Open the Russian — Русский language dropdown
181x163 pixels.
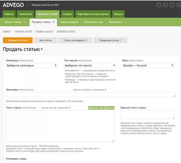(148, 65)
